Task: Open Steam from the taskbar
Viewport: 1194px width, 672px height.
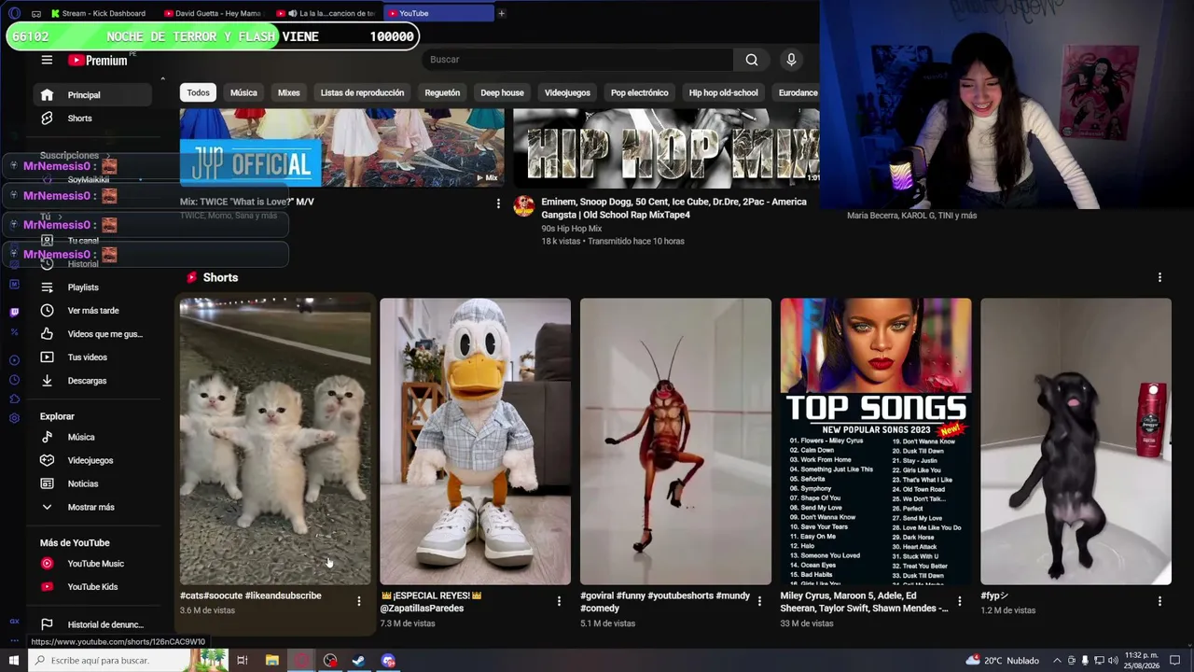Action: pyautogui.click(x=359, y=661)
